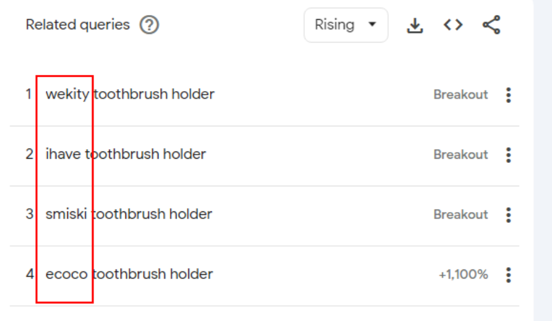Viewport: 552px width, 321px height.
Task: Open help for Related queries
Action: click(x=149, y=25)
